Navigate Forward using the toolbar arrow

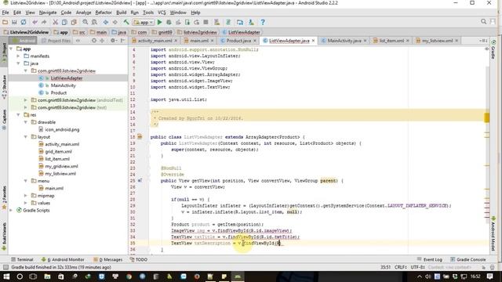[115, 22]
